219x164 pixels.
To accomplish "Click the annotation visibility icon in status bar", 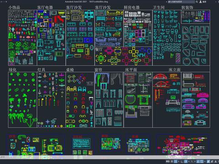I will coord(208,161).
